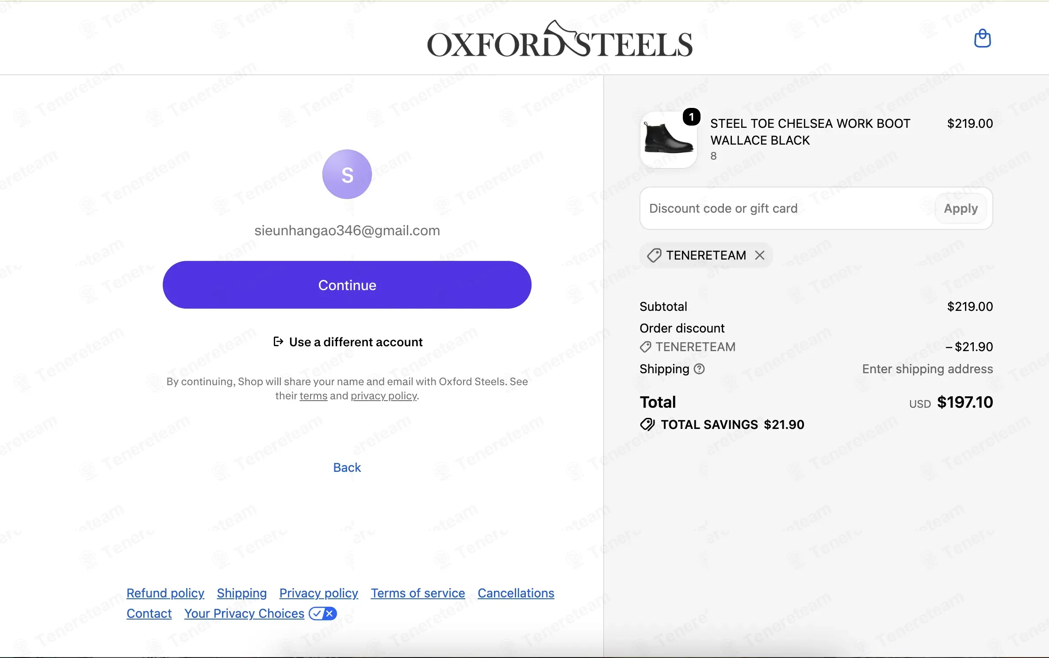Go back to the previous step
The height and width of the screenshot is (658, 1049).
coord(347,467)
